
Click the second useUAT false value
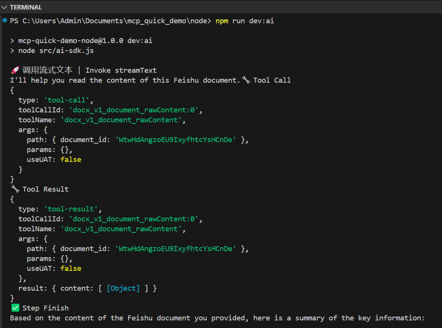(71, 268)
